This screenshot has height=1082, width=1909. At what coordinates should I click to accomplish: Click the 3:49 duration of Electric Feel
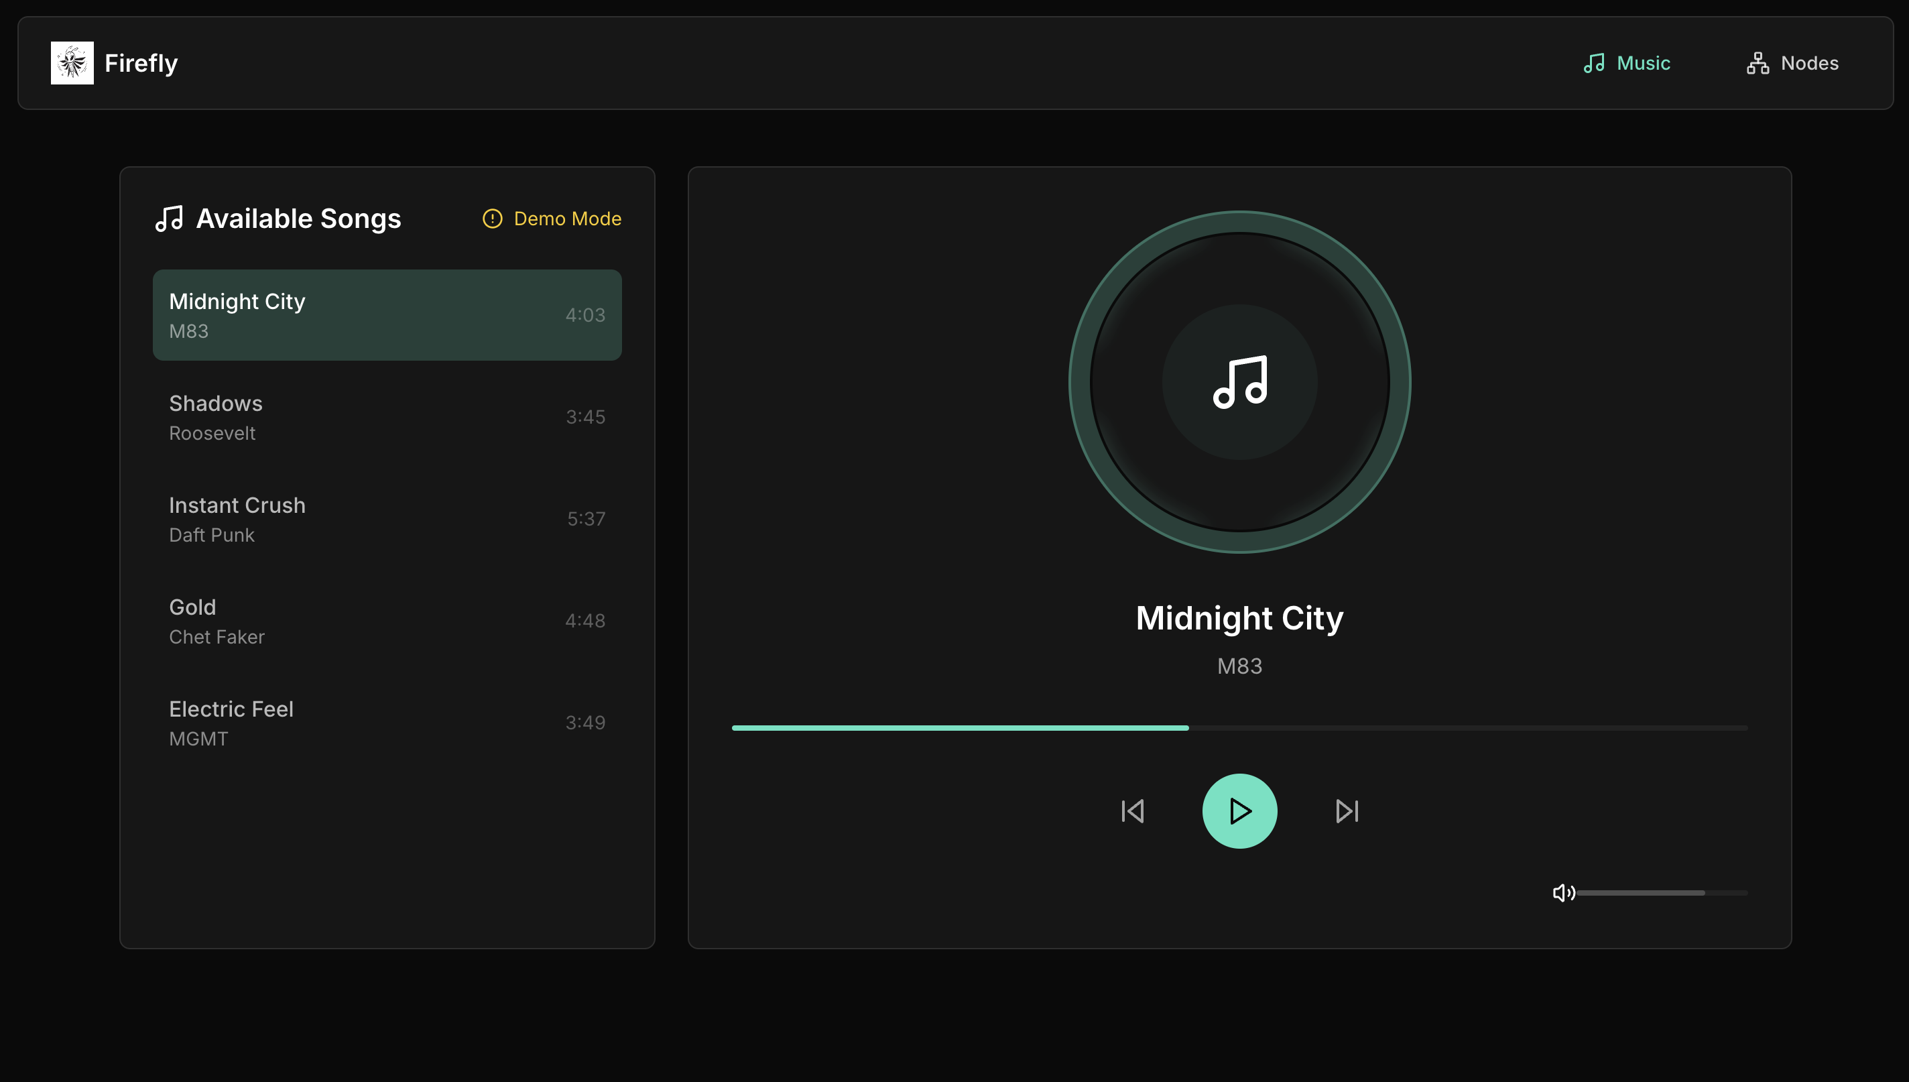point(585,722)
